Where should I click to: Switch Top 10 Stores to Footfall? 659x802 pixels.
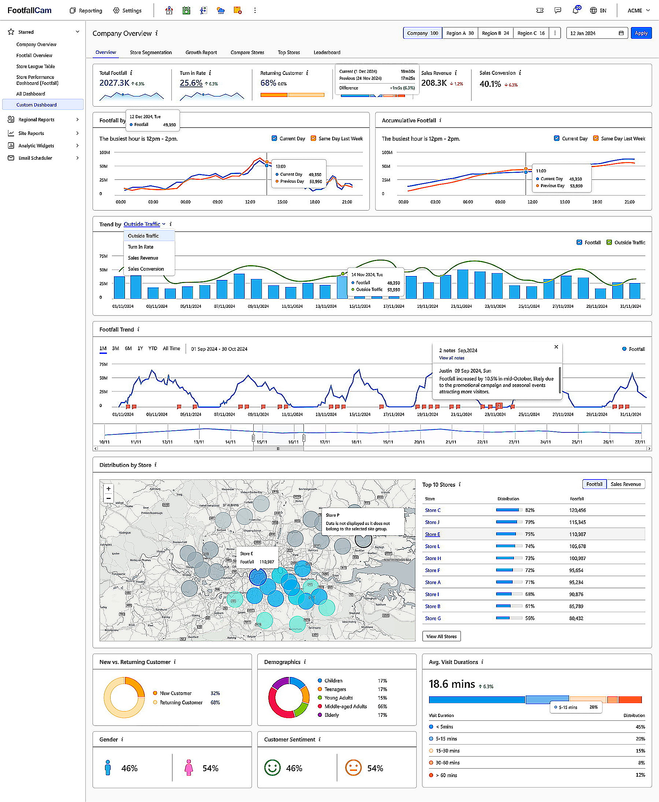594,484
